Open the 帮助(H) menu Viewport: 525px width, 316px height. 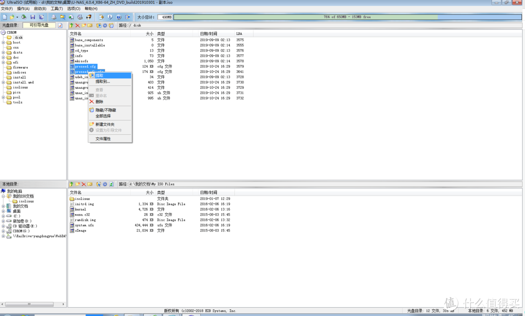pos(91,9)
